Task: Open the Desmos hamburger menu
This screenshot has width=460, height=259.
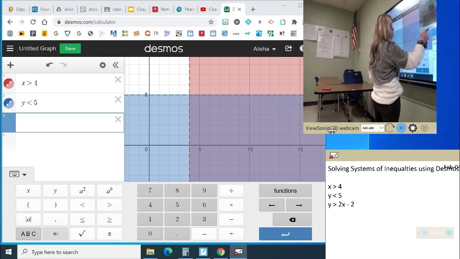Action: click(x=10, y=49)
